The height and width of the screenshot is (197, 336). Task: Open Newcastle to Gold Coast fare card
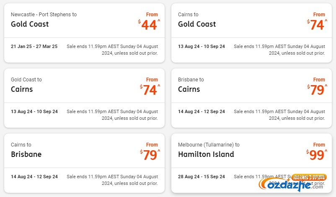tap(85, 33)
